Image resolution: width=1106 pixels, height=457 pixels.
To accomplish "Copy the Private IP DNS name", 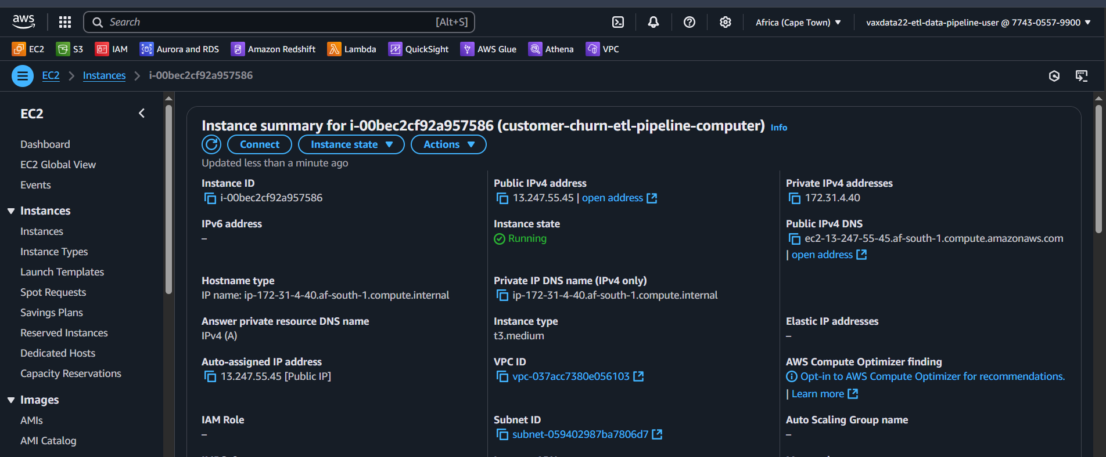I will [x=502, y=296].
